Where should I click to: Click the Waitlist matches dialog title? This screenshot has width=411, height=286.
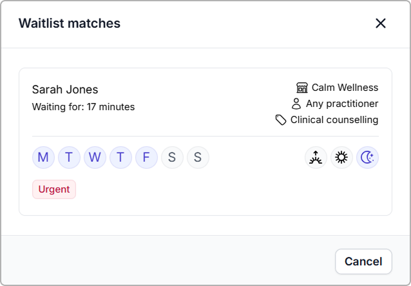(70, 23)
